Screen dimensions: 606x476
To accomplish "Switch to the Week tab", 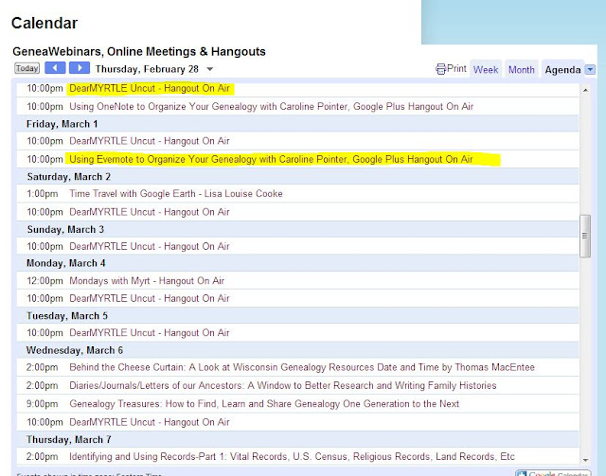I will pos(486,69).
